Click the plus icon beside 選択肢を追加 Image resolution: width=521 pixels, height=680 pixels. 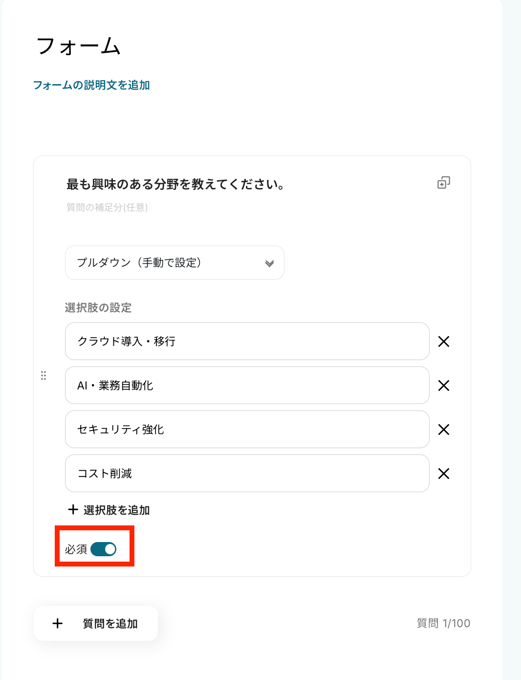[73, 510]
